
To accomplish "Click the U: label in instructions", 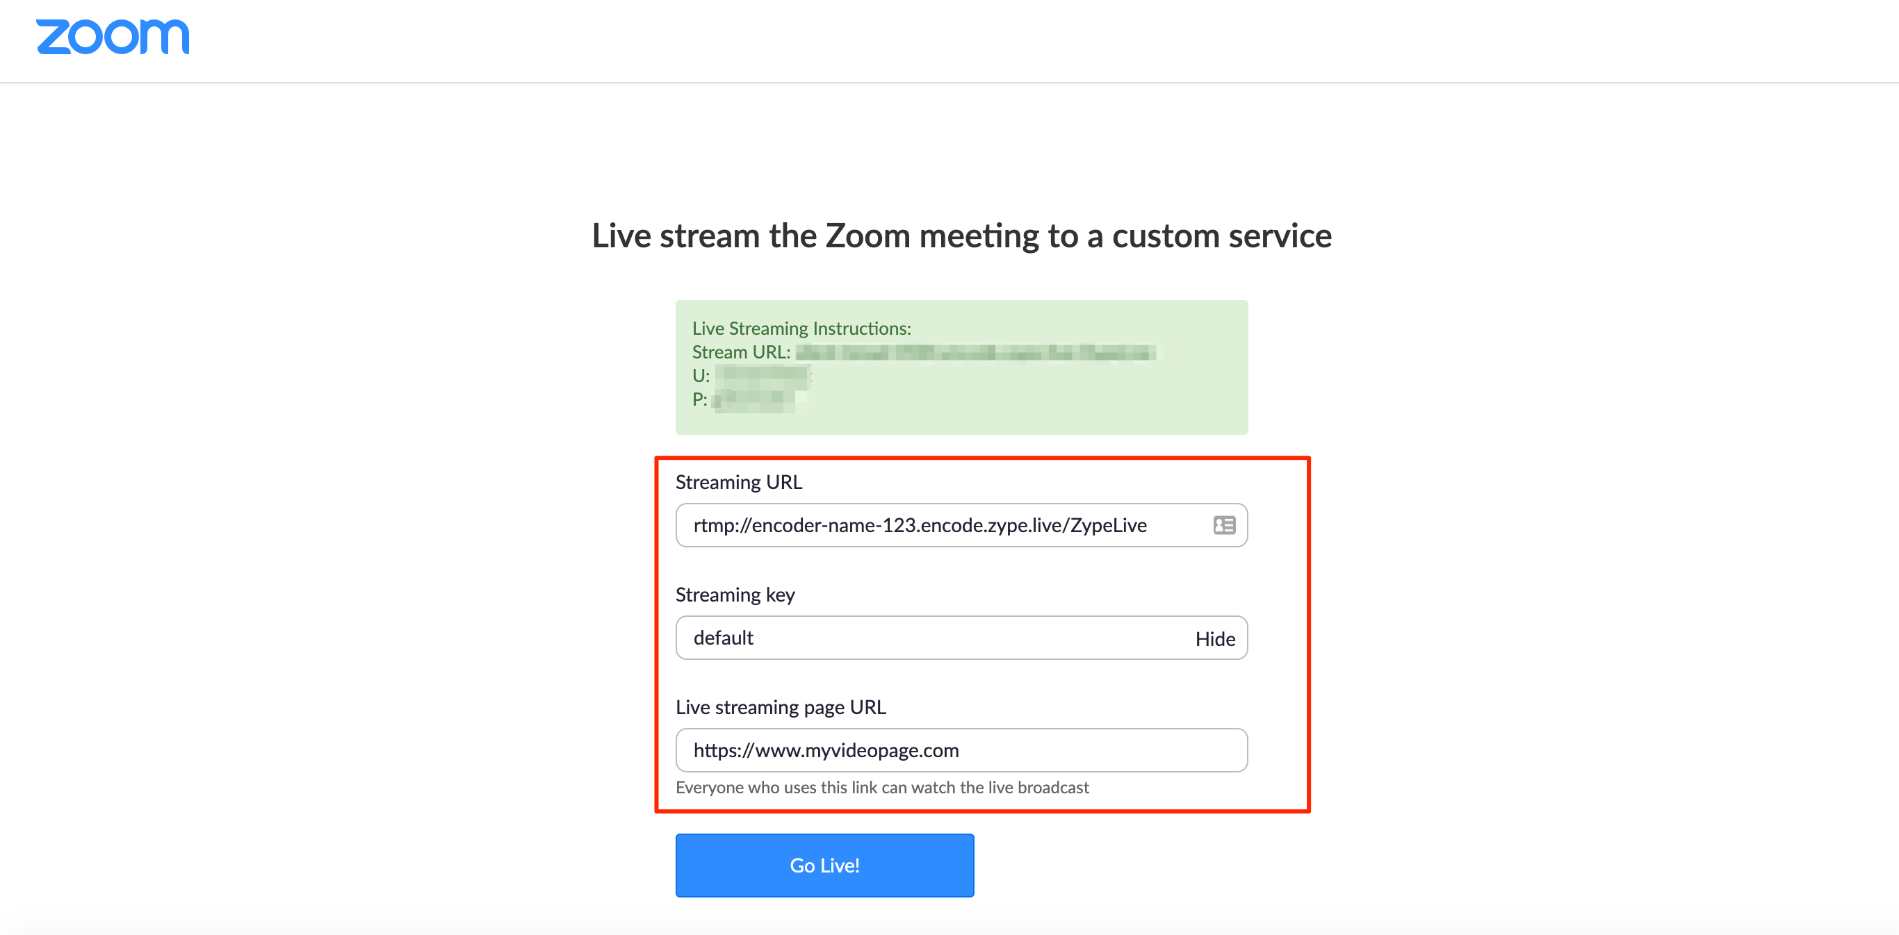I will [701, 376].
